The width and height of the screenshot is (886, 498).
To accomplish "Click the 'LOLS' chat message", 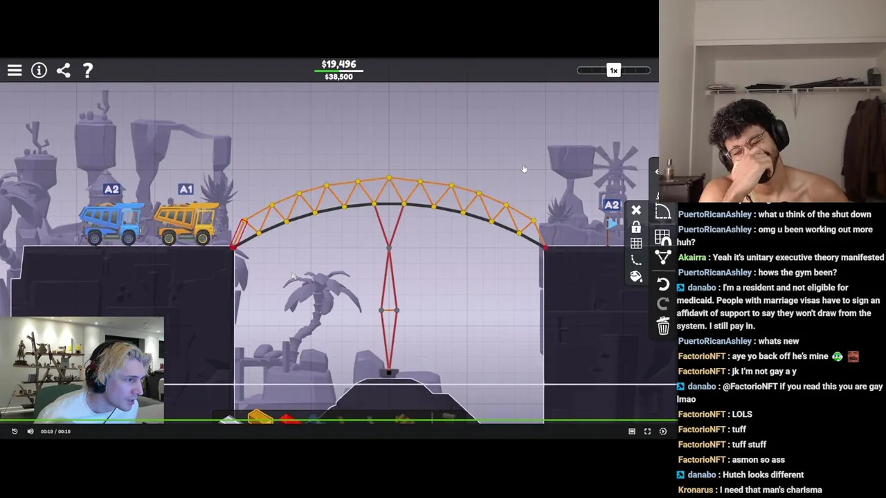I will (742, 414).
